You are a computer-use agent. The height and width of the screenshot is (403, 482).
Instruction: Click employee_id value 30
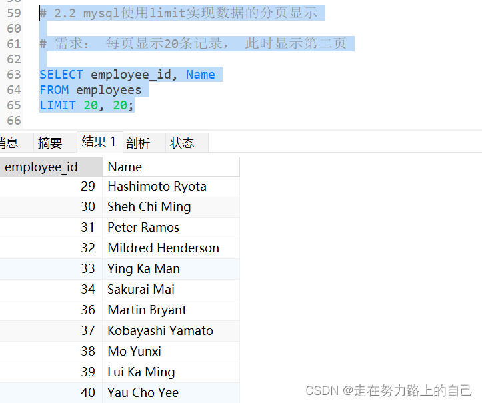tap(51, 207)
